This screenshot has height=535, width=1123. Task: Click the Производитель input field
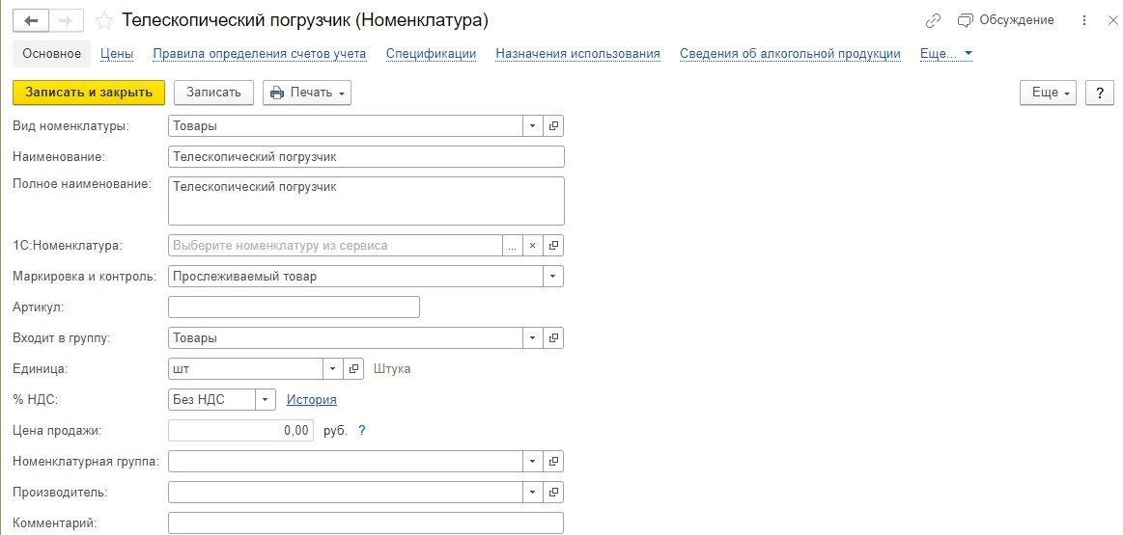346,492
